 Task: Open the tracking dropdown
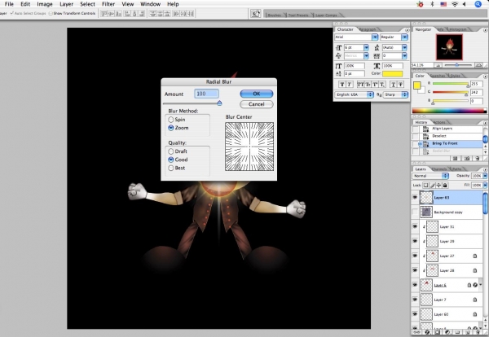404,55
